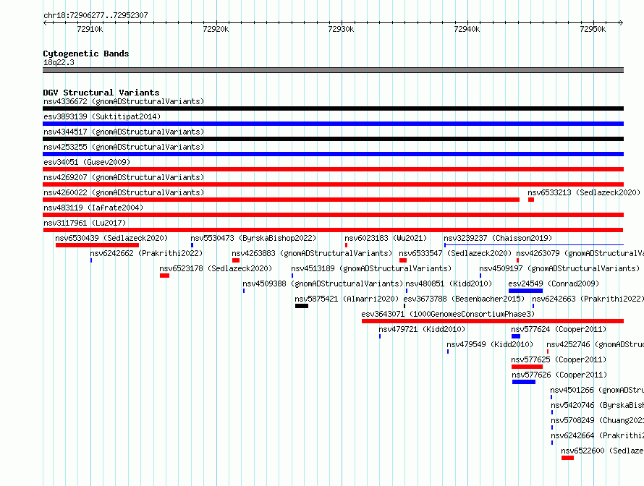Click the red marker under nsv6523178
The width and height of the screenshot is (644, 486).
[x=165, y=276]
